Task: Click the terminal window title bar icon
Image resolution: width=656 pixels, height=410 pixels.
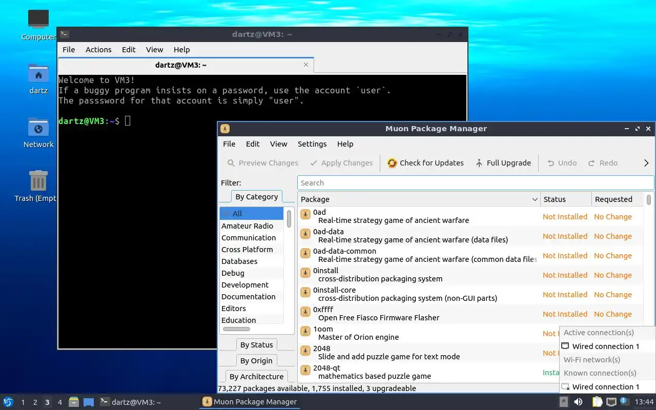Action: (x=65, y=34)
